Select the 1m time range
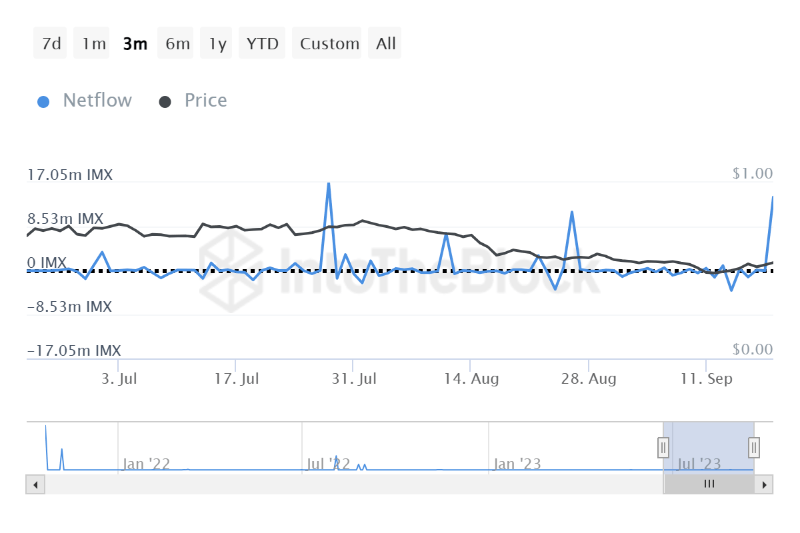Viewport: 800px width, 533px height. click(x=93, y=44)
